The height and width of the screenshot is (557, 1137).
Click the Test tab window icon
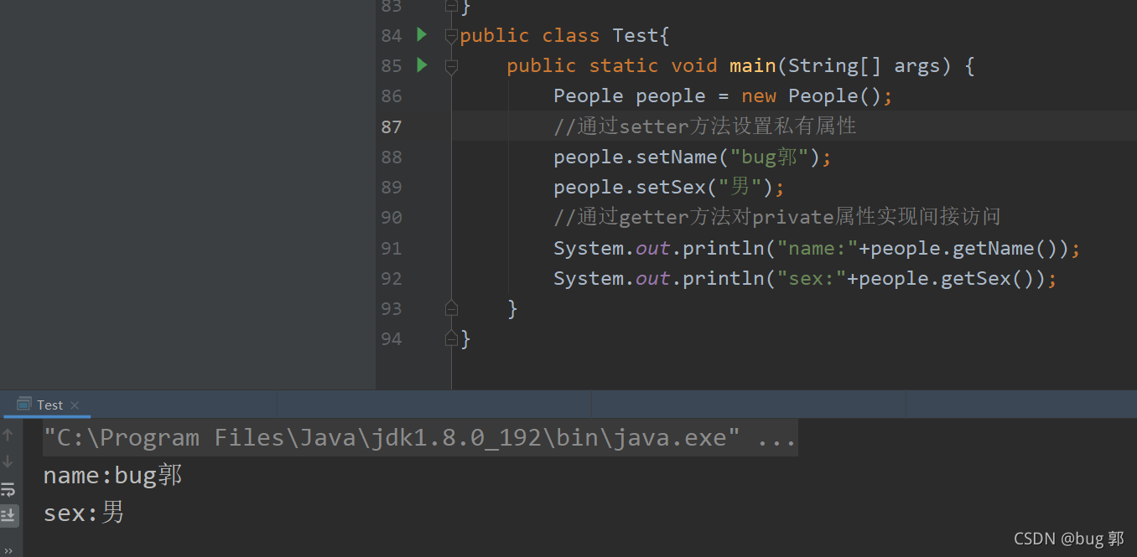pos(23,405)
